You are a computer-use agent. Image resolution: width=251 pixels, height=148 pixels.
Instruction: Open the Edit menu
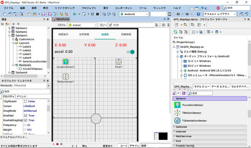pyautogui.click(x=22, y=8)
